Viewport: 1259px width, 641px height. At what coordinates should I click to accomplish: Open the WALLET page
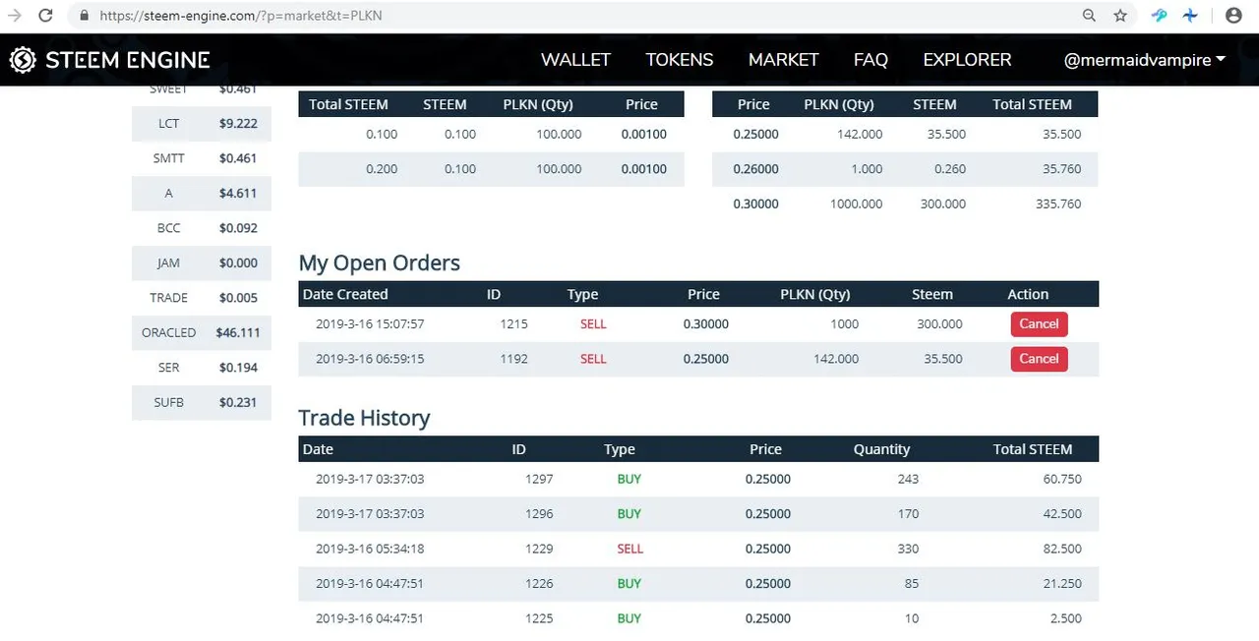click(x=575, y=60)
